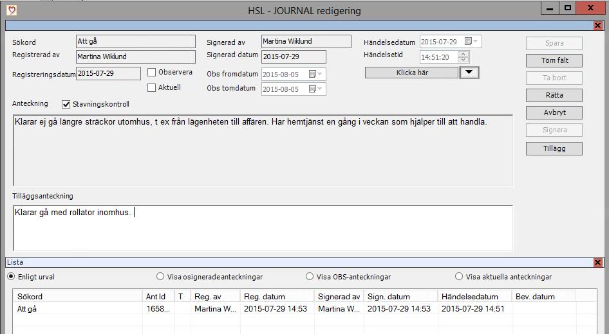
Task: Click the Klicka här button
Action: (x=412, y=73)
